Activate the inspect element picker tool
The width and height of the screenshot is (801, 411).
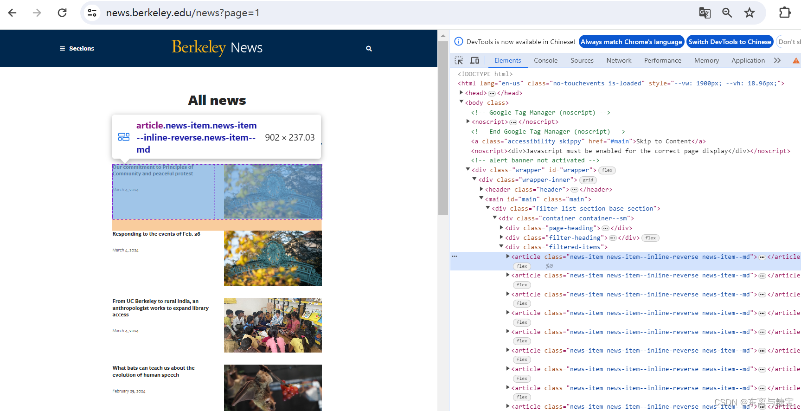coord(459,60)
